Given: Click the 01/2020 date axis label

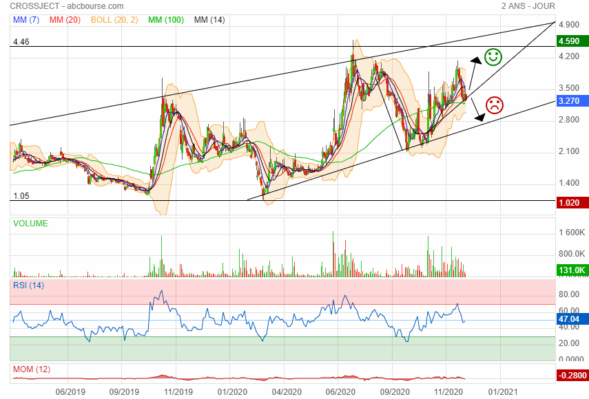Looking at the screenshot, I should (232, 392).
